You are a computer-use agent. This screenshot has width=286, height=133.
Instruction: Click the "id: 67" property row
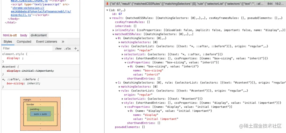(117, 14)
